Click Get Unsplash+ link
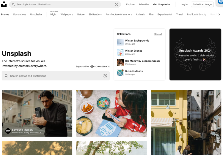The width and height of the screenshot is (223, 155). coord(161,4)
